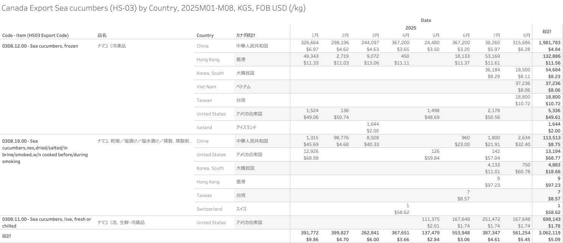Image resolution: width=563 pixels, height=243 pixels.
Task: Select the Code - Item (HS03 Export Code) header
Action: [36, 35]
